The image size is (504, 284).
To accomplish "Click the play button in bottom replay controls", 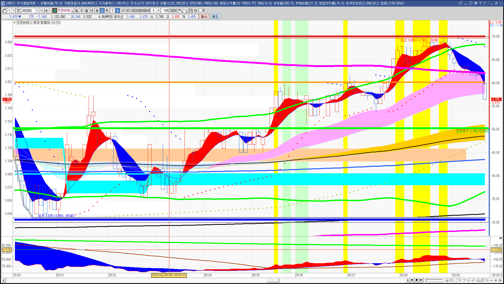I will (x=408, y=280).
